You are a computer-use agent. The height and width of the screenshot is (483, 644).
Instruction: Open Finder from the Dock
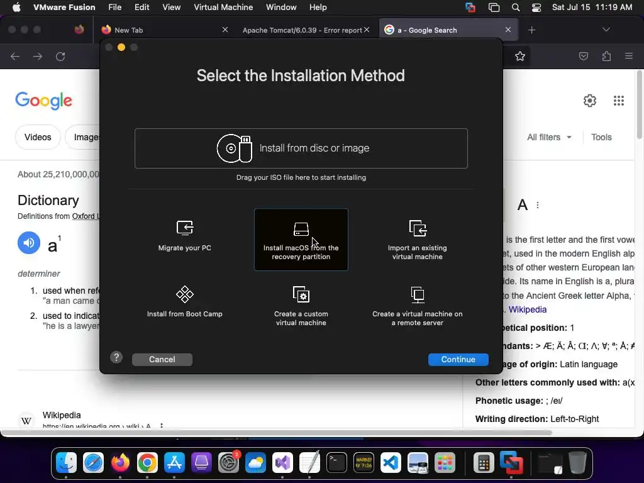pyautogui.click(x=66, y=463)
